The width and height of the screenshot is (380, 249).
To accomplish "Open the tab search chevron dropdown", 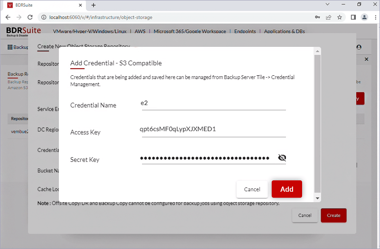I will click(x=327, y=4).
